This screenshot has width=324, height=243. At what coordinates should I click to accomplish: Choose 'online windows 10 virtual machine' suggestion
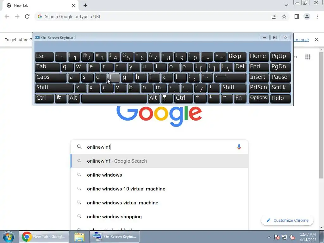coord(159,189)
